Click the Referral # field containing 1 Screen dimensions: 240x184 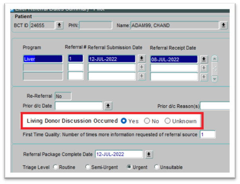[76, 59]
